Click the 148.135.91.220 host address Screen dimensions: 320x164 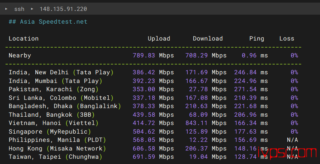tap(63, 9)
